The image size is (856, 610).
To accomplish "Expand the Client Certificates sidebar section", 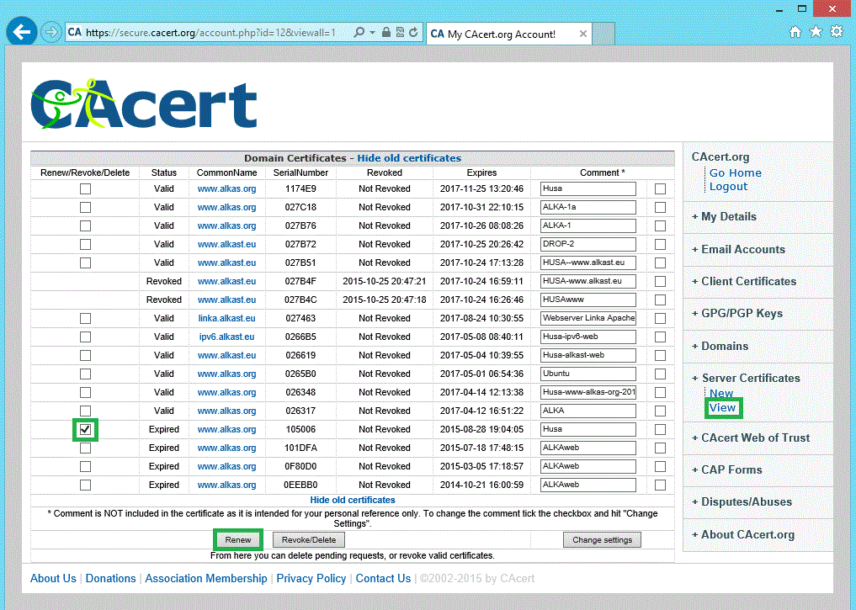I will pyautogui.click(x=748, y=281).
